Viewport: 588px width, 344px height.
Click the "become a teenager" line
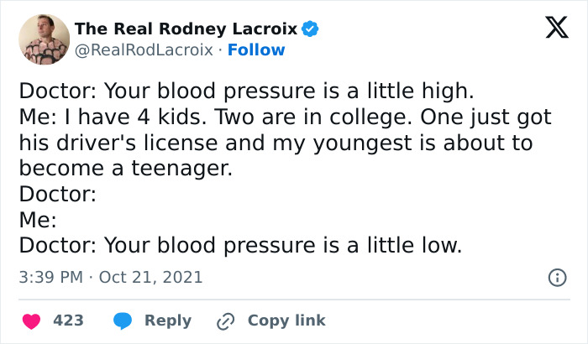coord(124,169)
